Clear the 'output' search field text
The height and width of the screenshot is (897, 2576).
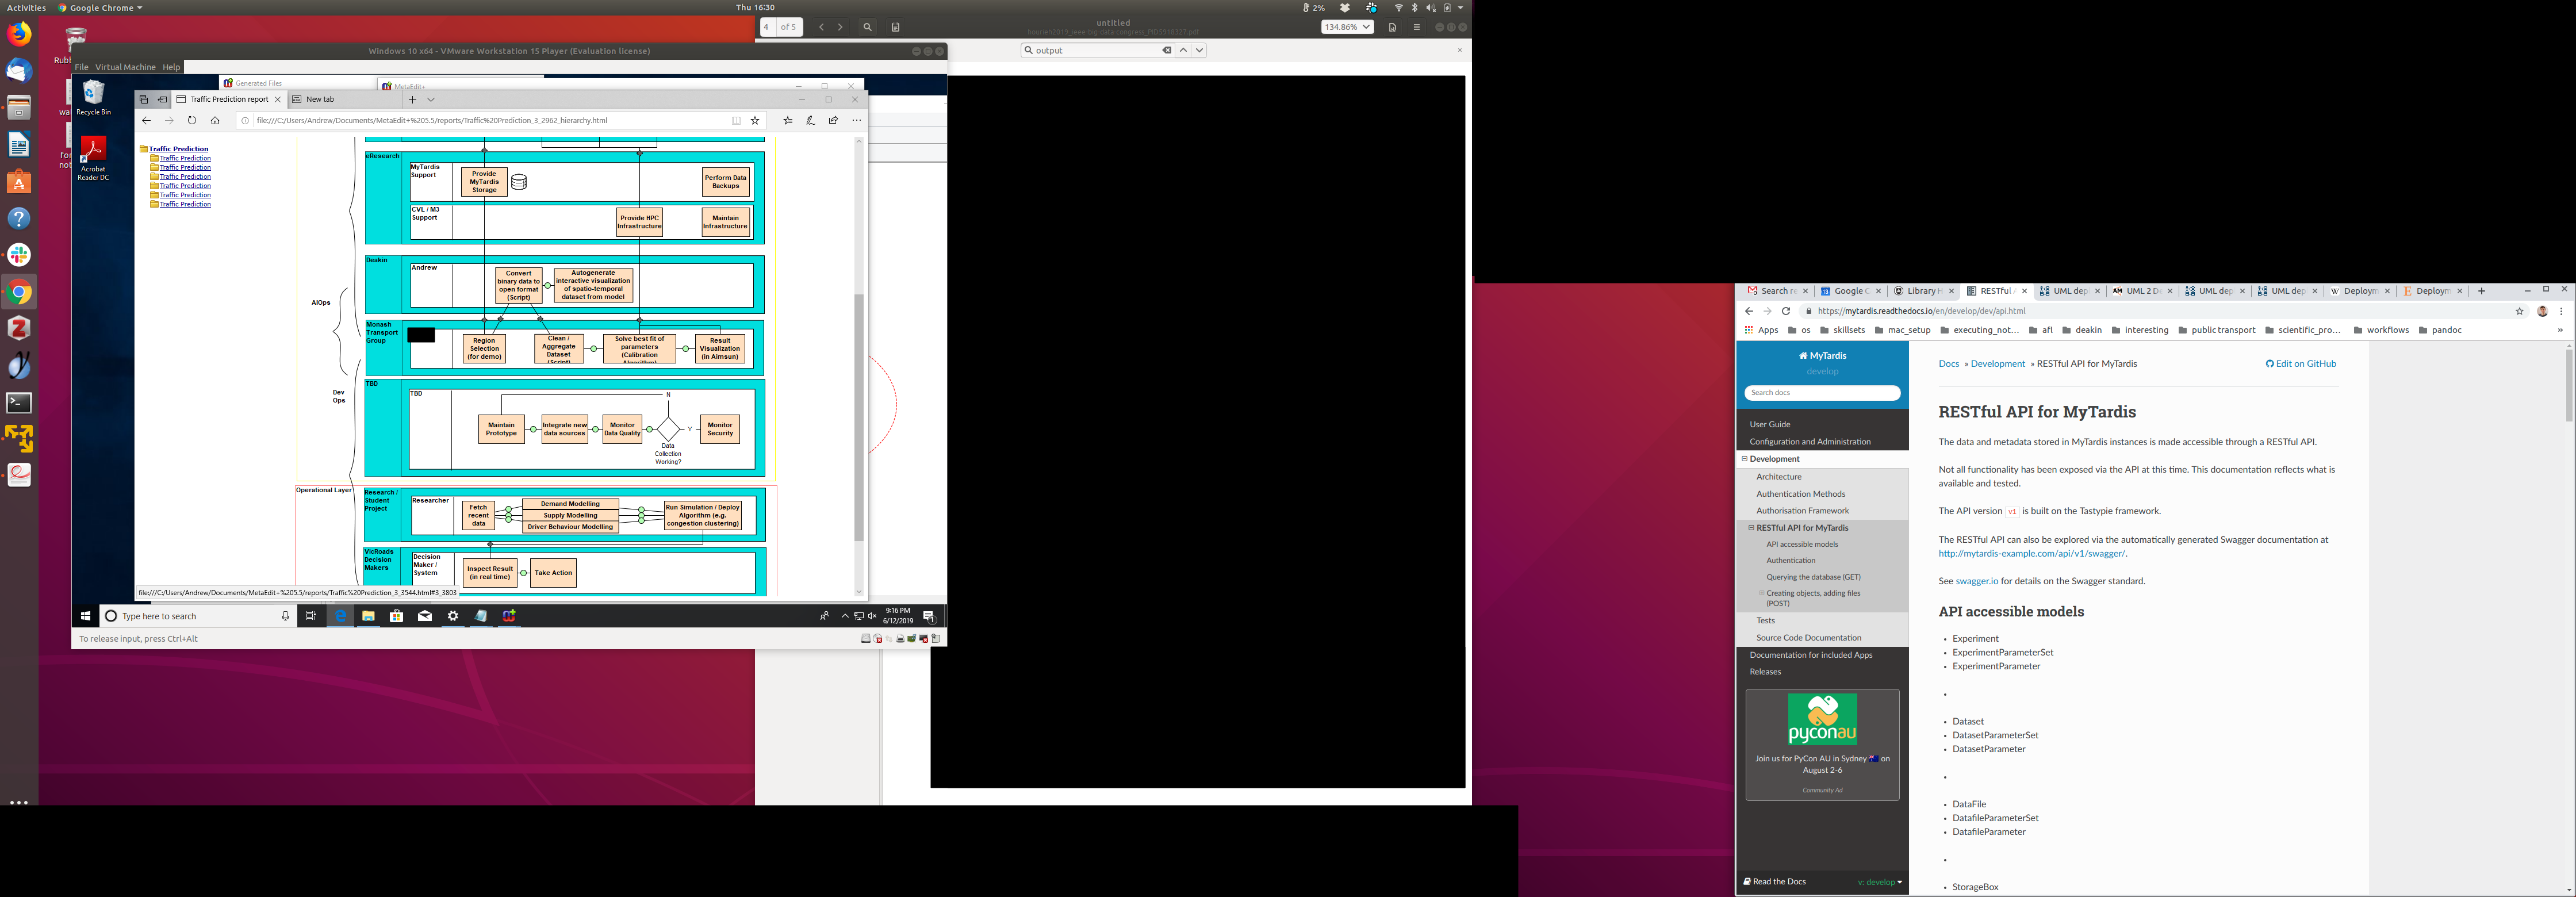point(1166,50)
